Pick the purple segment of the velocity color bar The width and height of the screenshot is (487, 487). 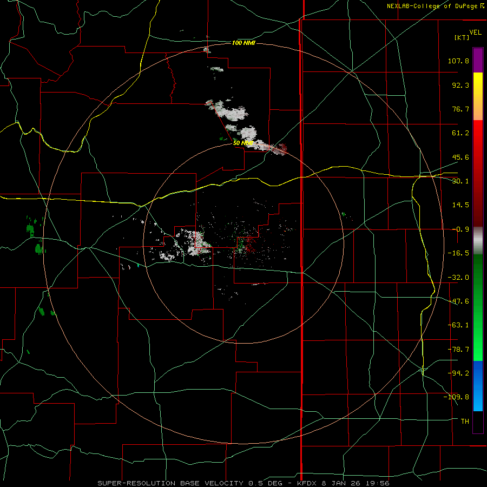click(x=478, y=60)
